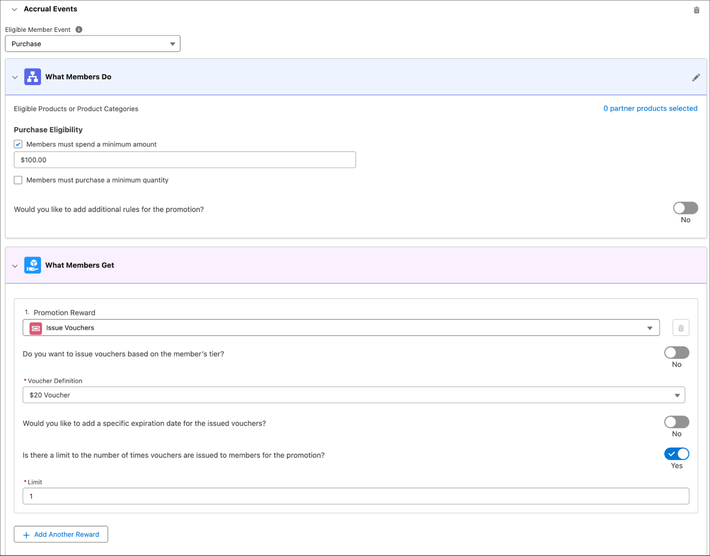Collapse the Accrual Events section
Viewport: 710px width, 556px height.
(x=14, y=9)
